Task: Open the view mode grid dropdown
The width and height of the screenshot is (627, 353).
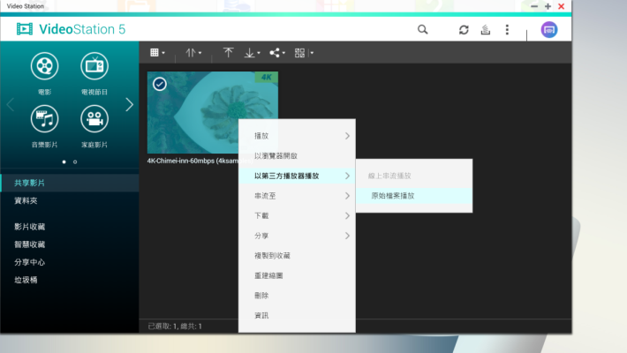Action: pyautogui.click(x=157, y=52)
